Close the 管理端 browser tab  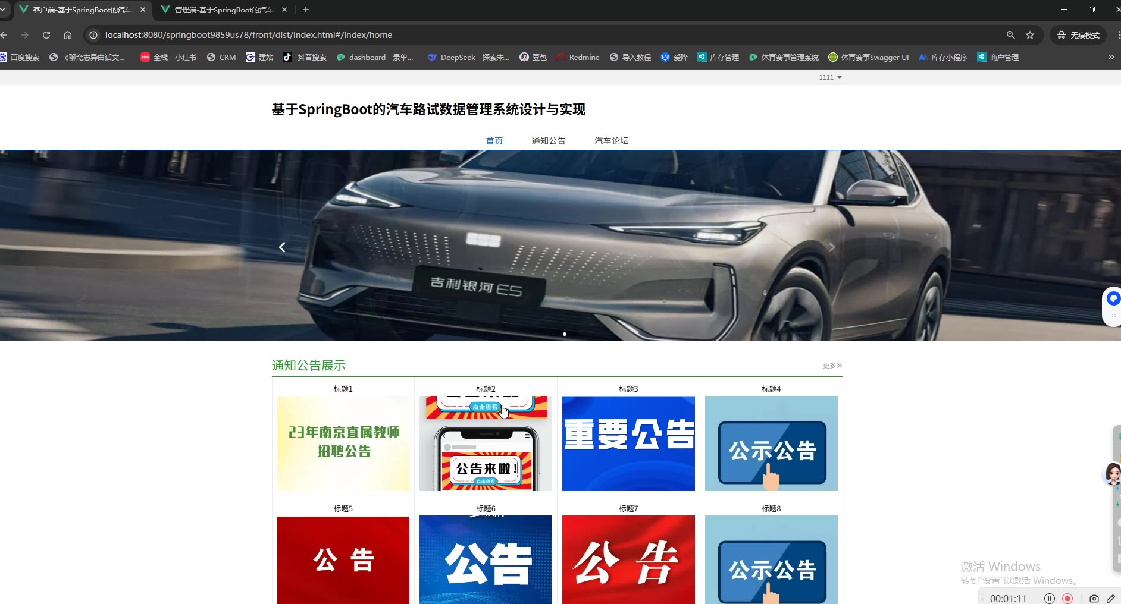point(284,10)
